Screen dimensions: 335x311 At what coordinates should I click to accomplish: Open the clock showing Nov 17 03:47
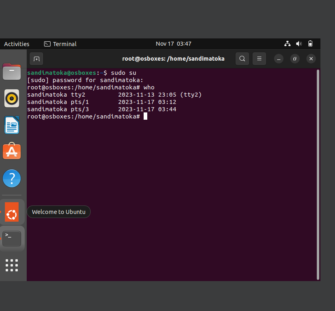point(174,44)
